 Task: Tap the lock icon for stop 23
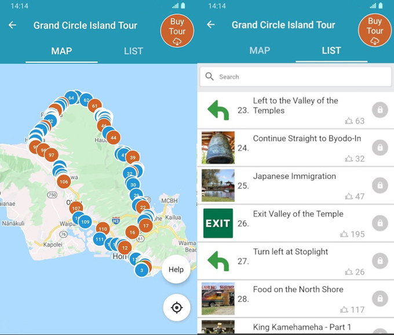(380, 110)
